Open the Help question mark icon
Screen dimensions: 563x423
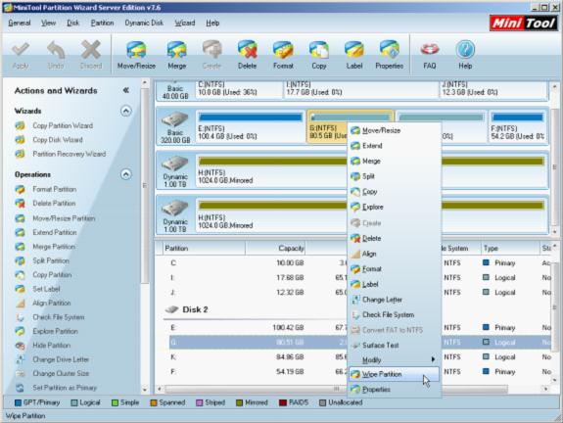click(x=465, y=55)
